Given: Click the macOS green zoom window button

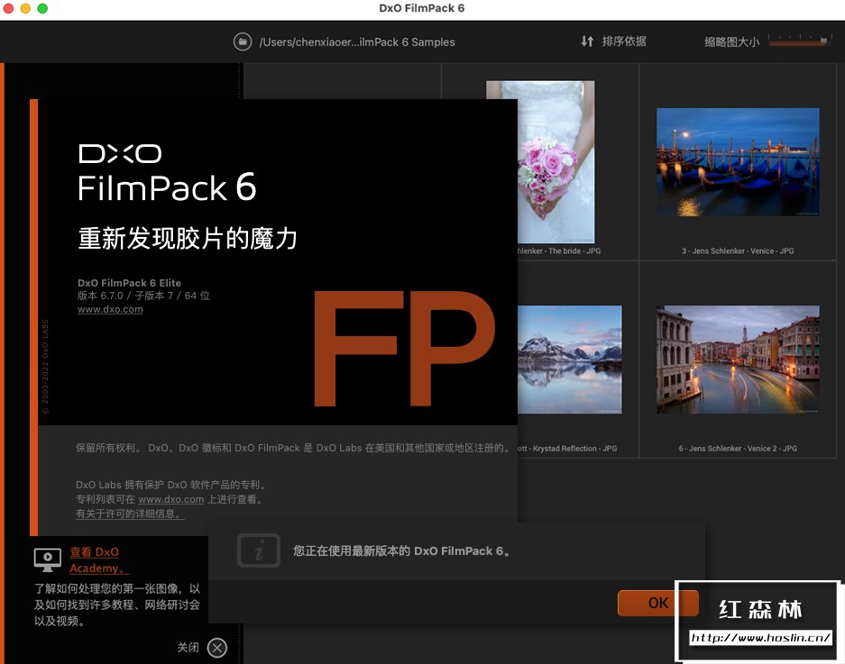Looking at the screenshot, I should coord(42,8).
